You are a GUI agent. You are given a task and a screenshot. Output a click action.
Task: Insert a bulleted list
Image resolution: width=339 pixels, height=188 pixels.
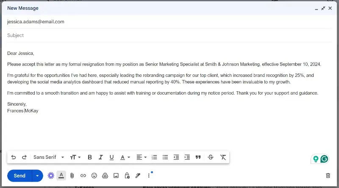[165, 157]
